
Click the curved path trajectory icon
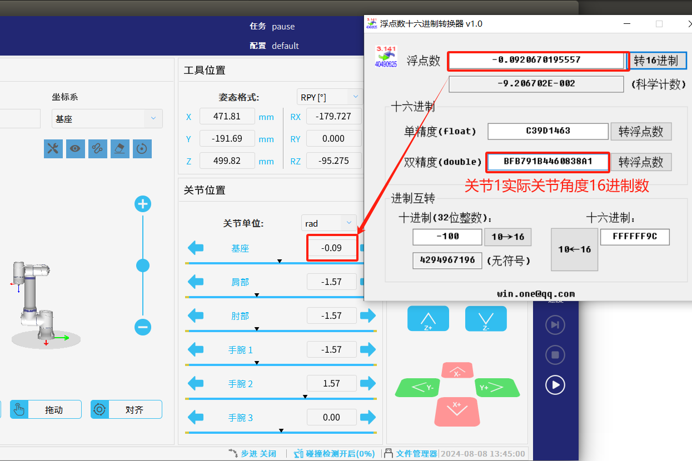pyautogui.click(x=98, y=148)
